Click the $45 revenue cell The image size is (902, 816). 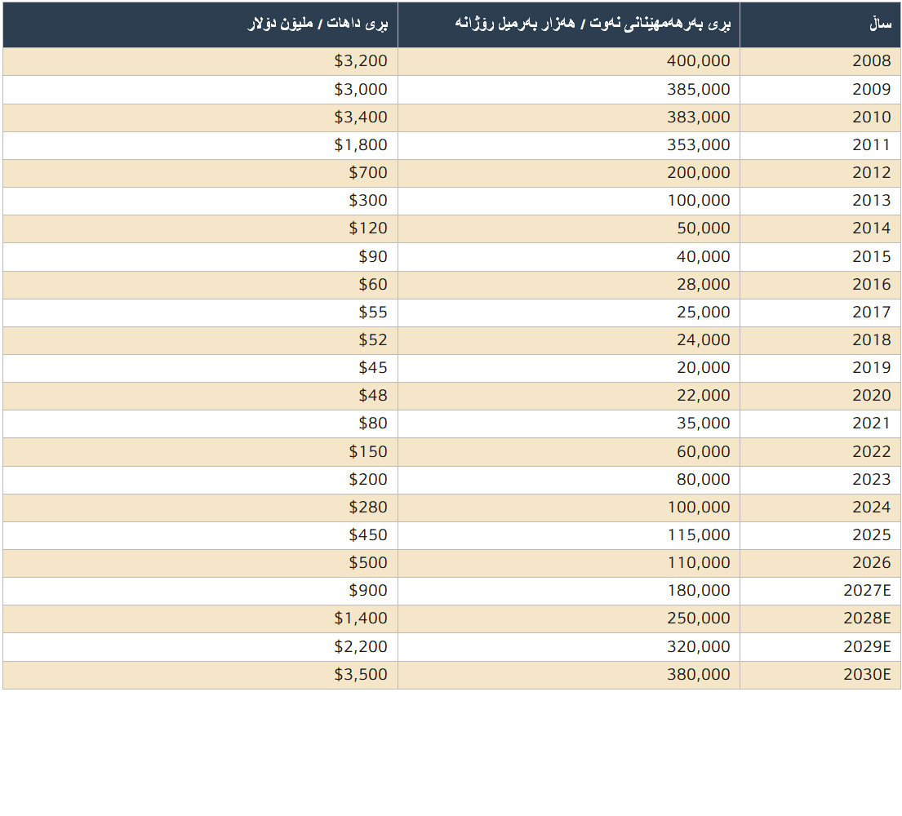pyautogui.click(x=373, y=368)
